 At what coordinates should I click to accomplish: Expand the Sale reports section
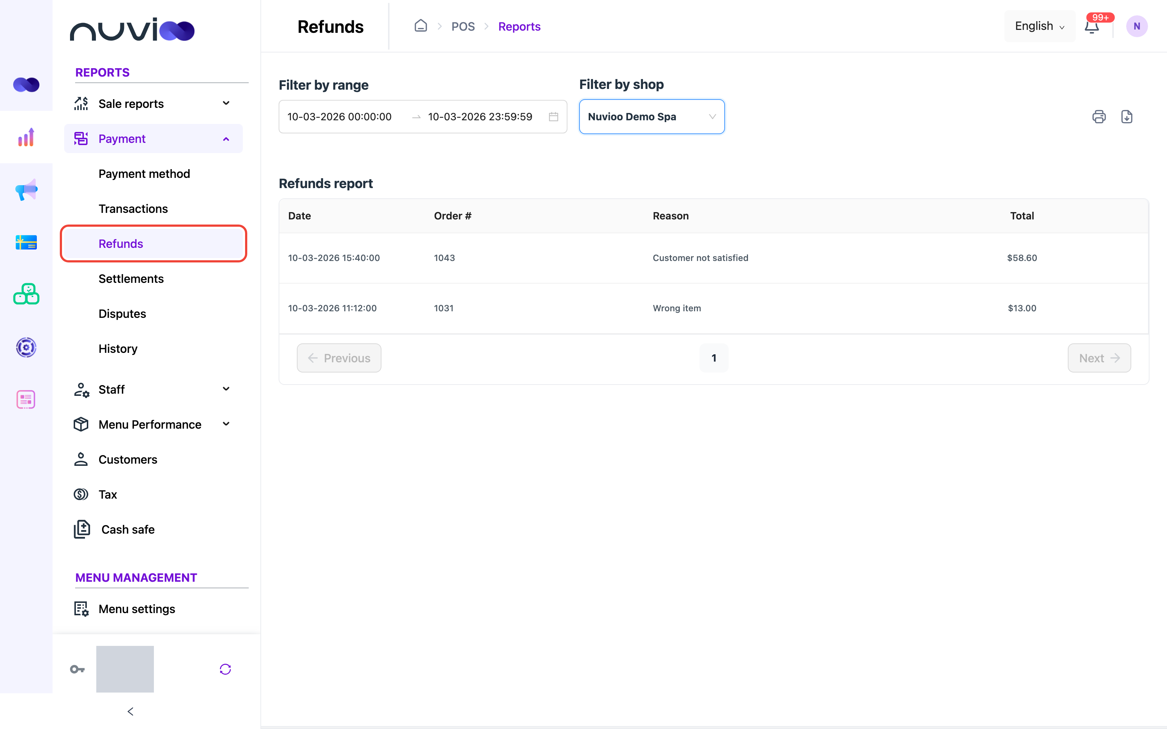coord(153,104)
